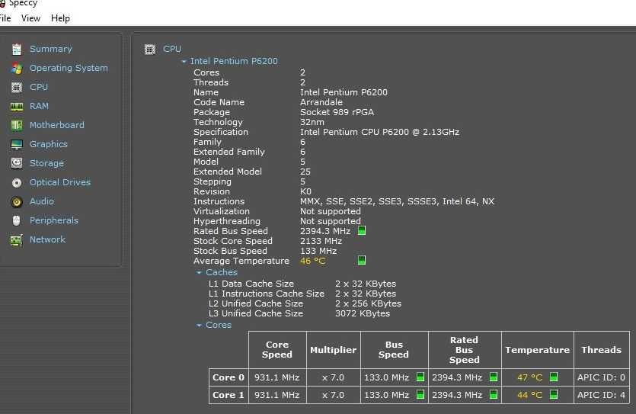This screenshot has height=414, width=636.
Task: Select the Audio section
Action: click(x=41, y=201)
